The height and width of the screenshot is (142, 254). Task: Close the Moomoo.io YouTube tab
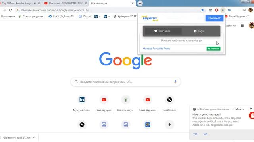(86, 3)
